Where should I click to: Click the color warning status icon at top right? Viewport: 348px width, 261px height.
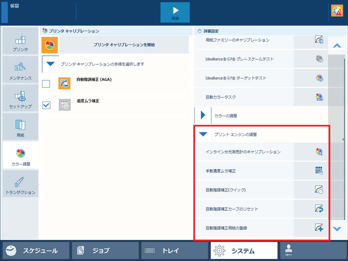tap(337, 11)
